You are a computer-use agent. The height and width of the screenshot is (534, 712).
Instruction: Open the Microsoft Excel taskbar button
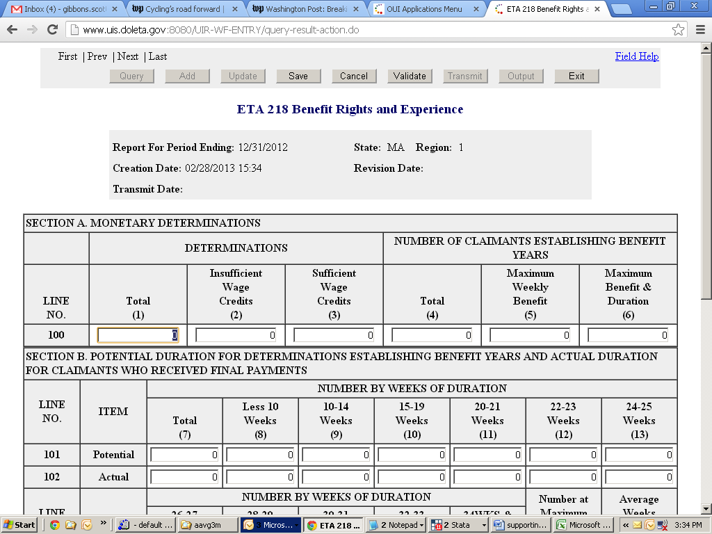(584, 525)
